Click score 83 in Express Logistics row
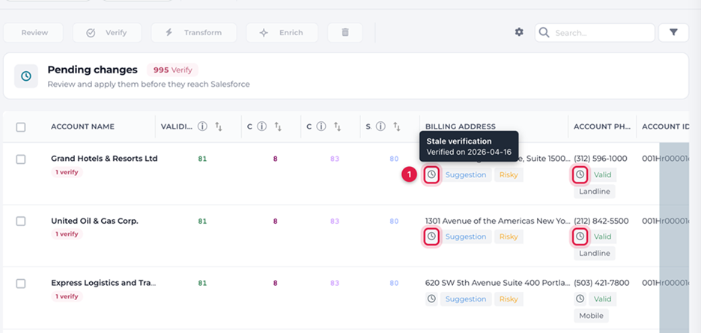Viewport: 701px width, 333px height. coord(335,284)
